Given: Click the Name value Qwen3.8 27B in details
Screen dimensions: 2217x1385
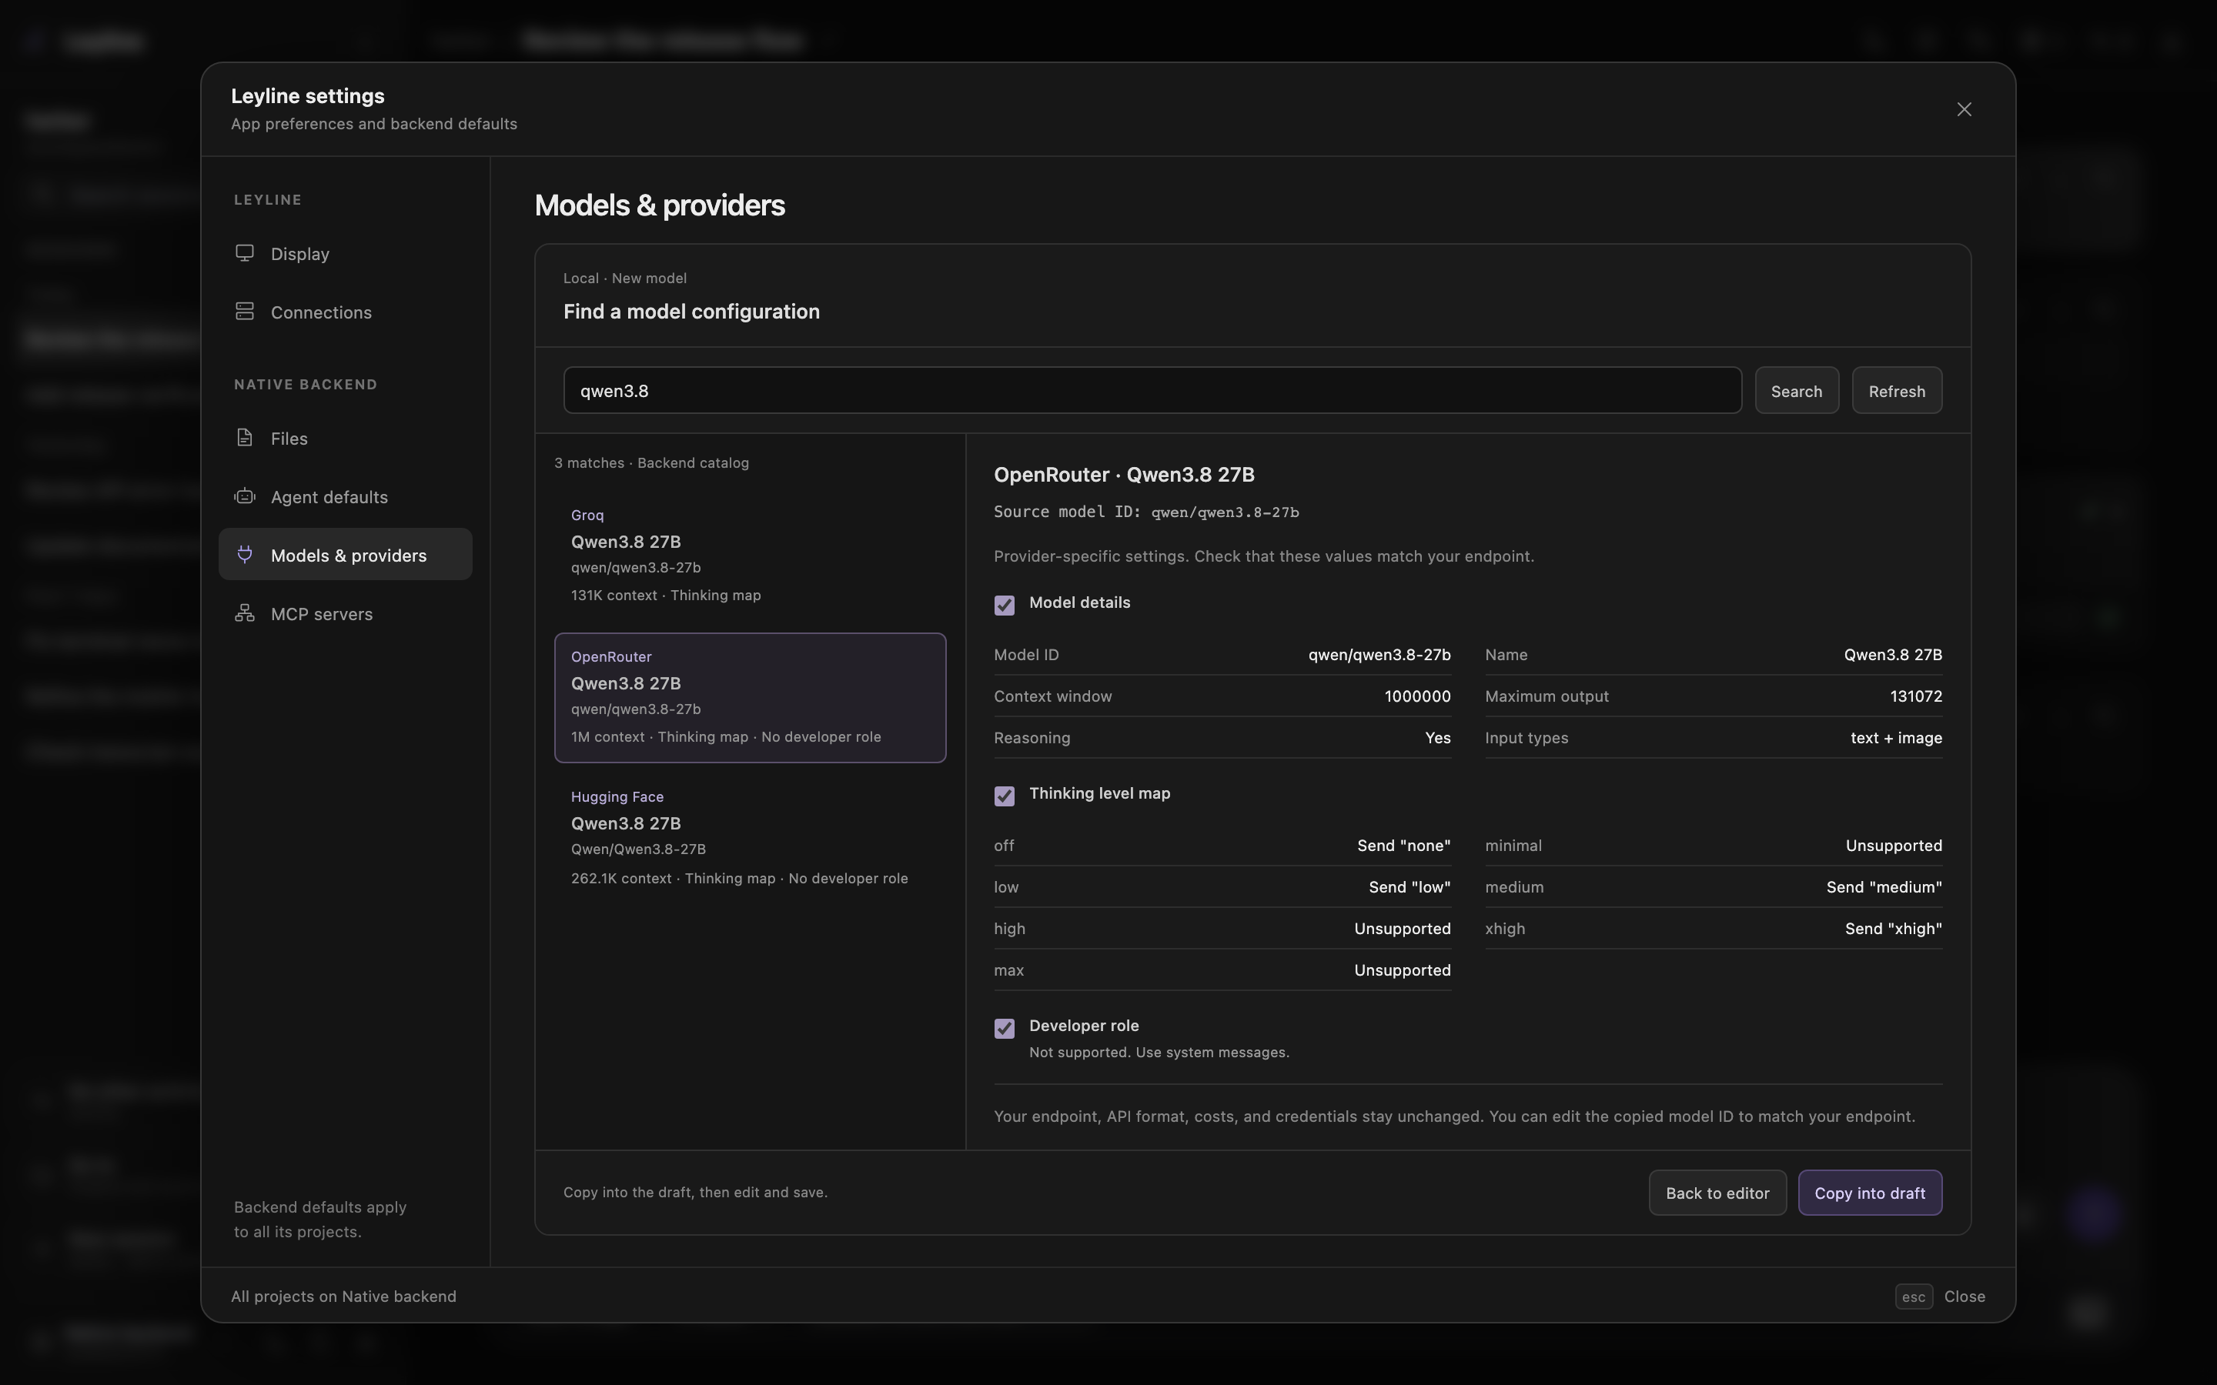Looking at the screenshot, I should [1893, 654].
